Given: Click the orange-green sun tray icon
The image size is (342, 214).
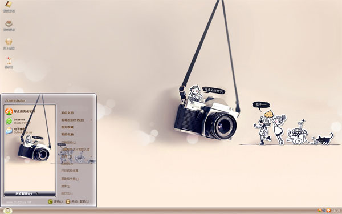Looking at the screenshot, I should [320, 211].
